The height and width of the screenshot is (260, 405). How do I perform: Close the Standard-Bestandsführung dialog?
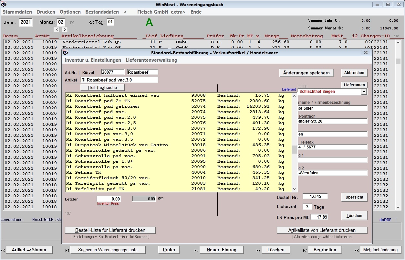pos(366,52)
